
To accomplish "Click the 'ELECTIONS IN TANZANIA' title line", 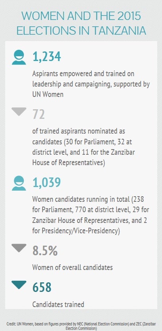I will tap(81, 30).
